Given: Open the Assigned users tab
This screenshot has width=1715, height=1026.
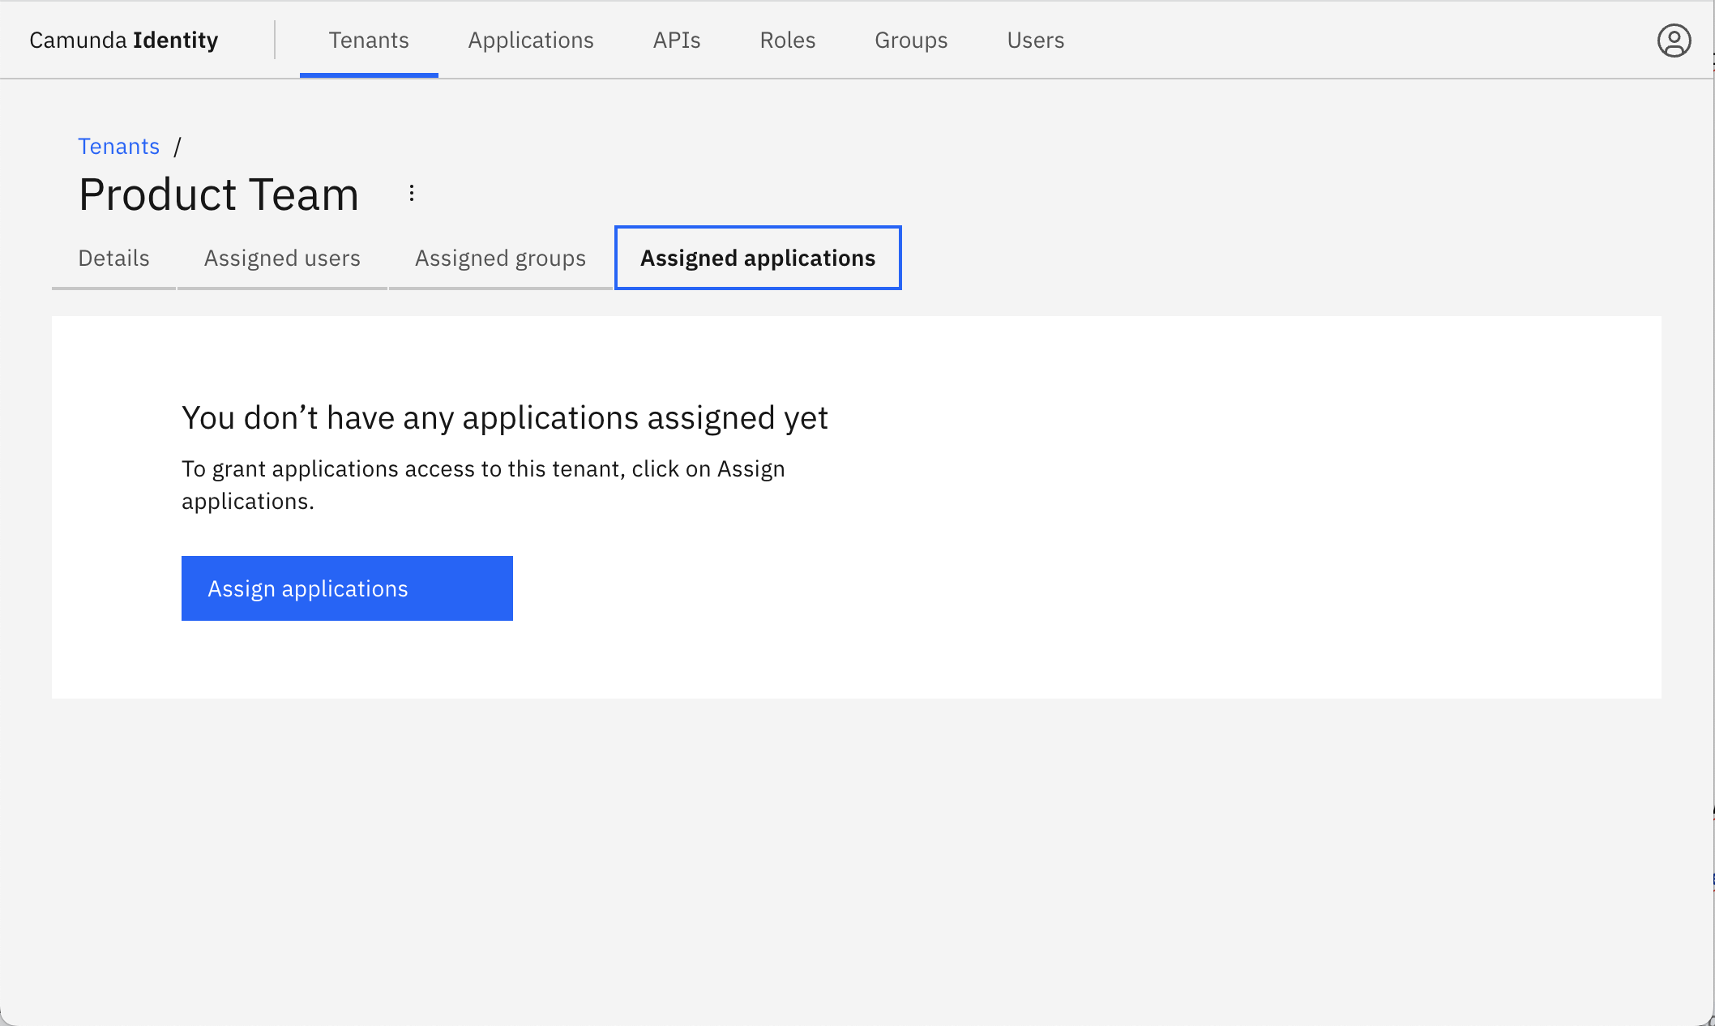Looking at the screenshot, I should pos(282,258).
